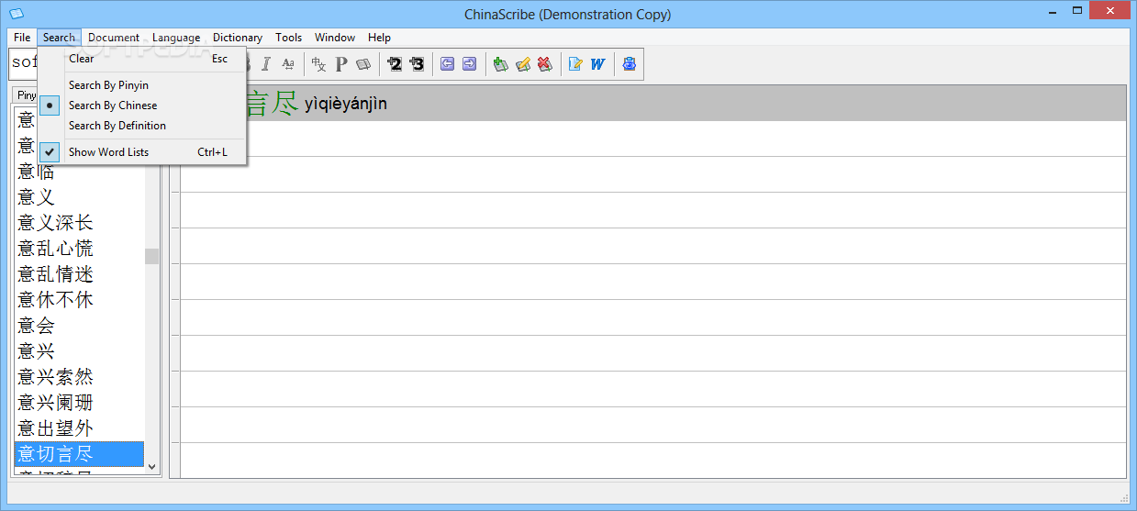Select highlighted word 意切言尽
Screen dimensions: 1137x511
pos(79,454)
